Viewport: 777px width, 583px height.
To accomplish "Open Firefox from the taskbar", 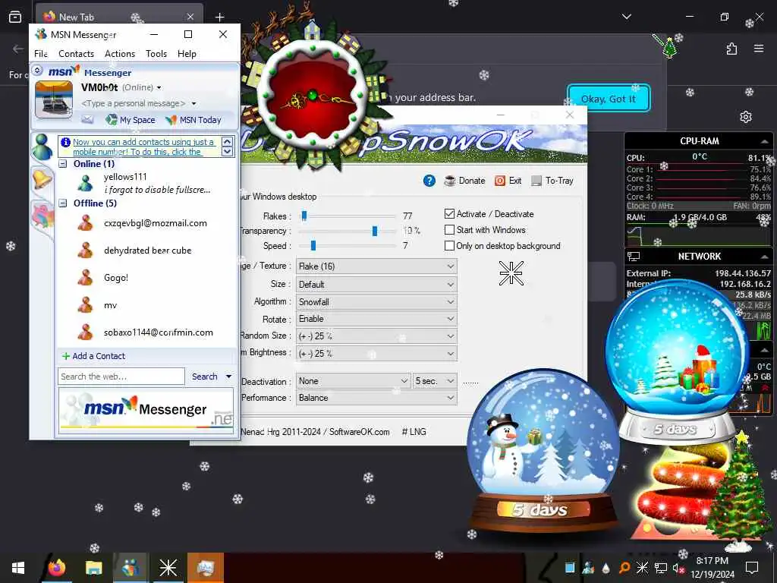I will [56, 568].
